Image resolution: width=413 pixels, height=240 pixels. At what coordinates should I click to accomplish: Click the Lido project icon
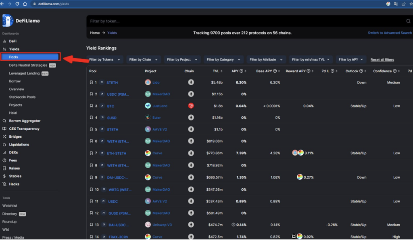tap(148, 82)
